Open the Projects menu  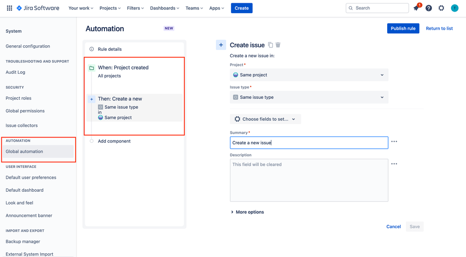point(110,8)
